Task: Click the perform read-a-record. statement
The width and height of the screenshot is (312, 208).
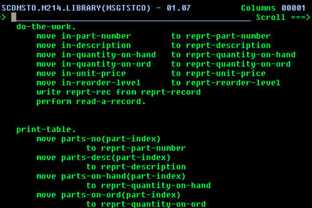Action: tap(91, 102)
